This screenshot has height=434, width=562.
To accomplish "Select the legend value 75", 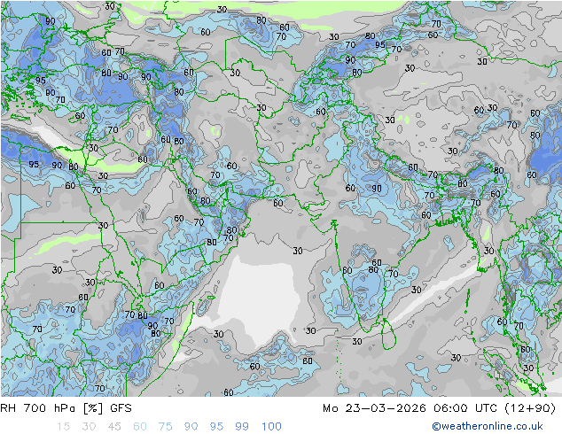I will pos(165,427).
